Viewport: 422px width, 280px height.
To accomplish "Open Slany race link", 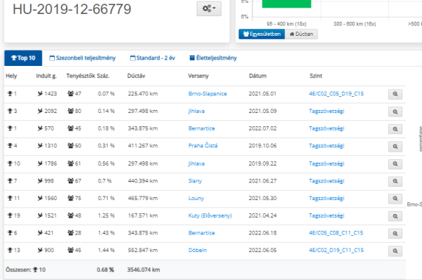I will click(195, 181).
